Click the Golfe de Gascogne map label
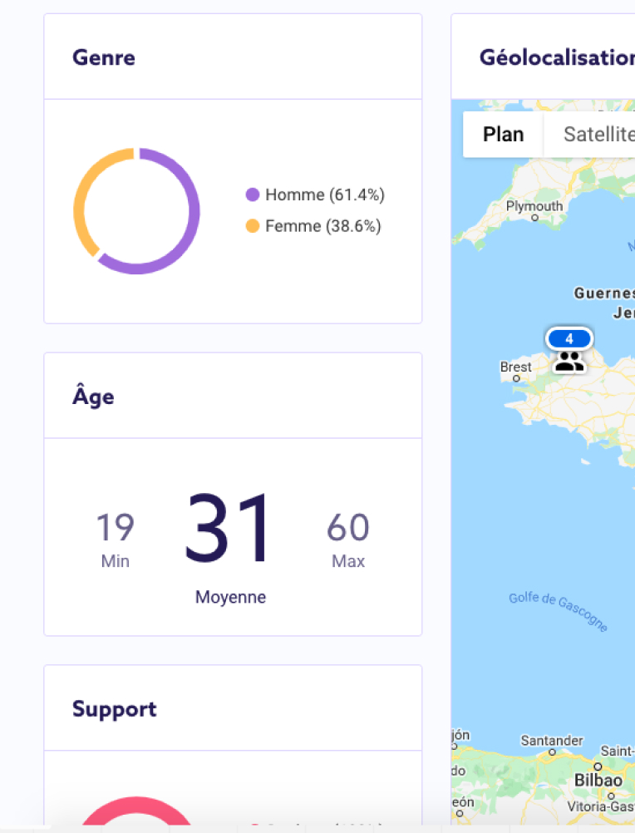 tap(559, 611)
